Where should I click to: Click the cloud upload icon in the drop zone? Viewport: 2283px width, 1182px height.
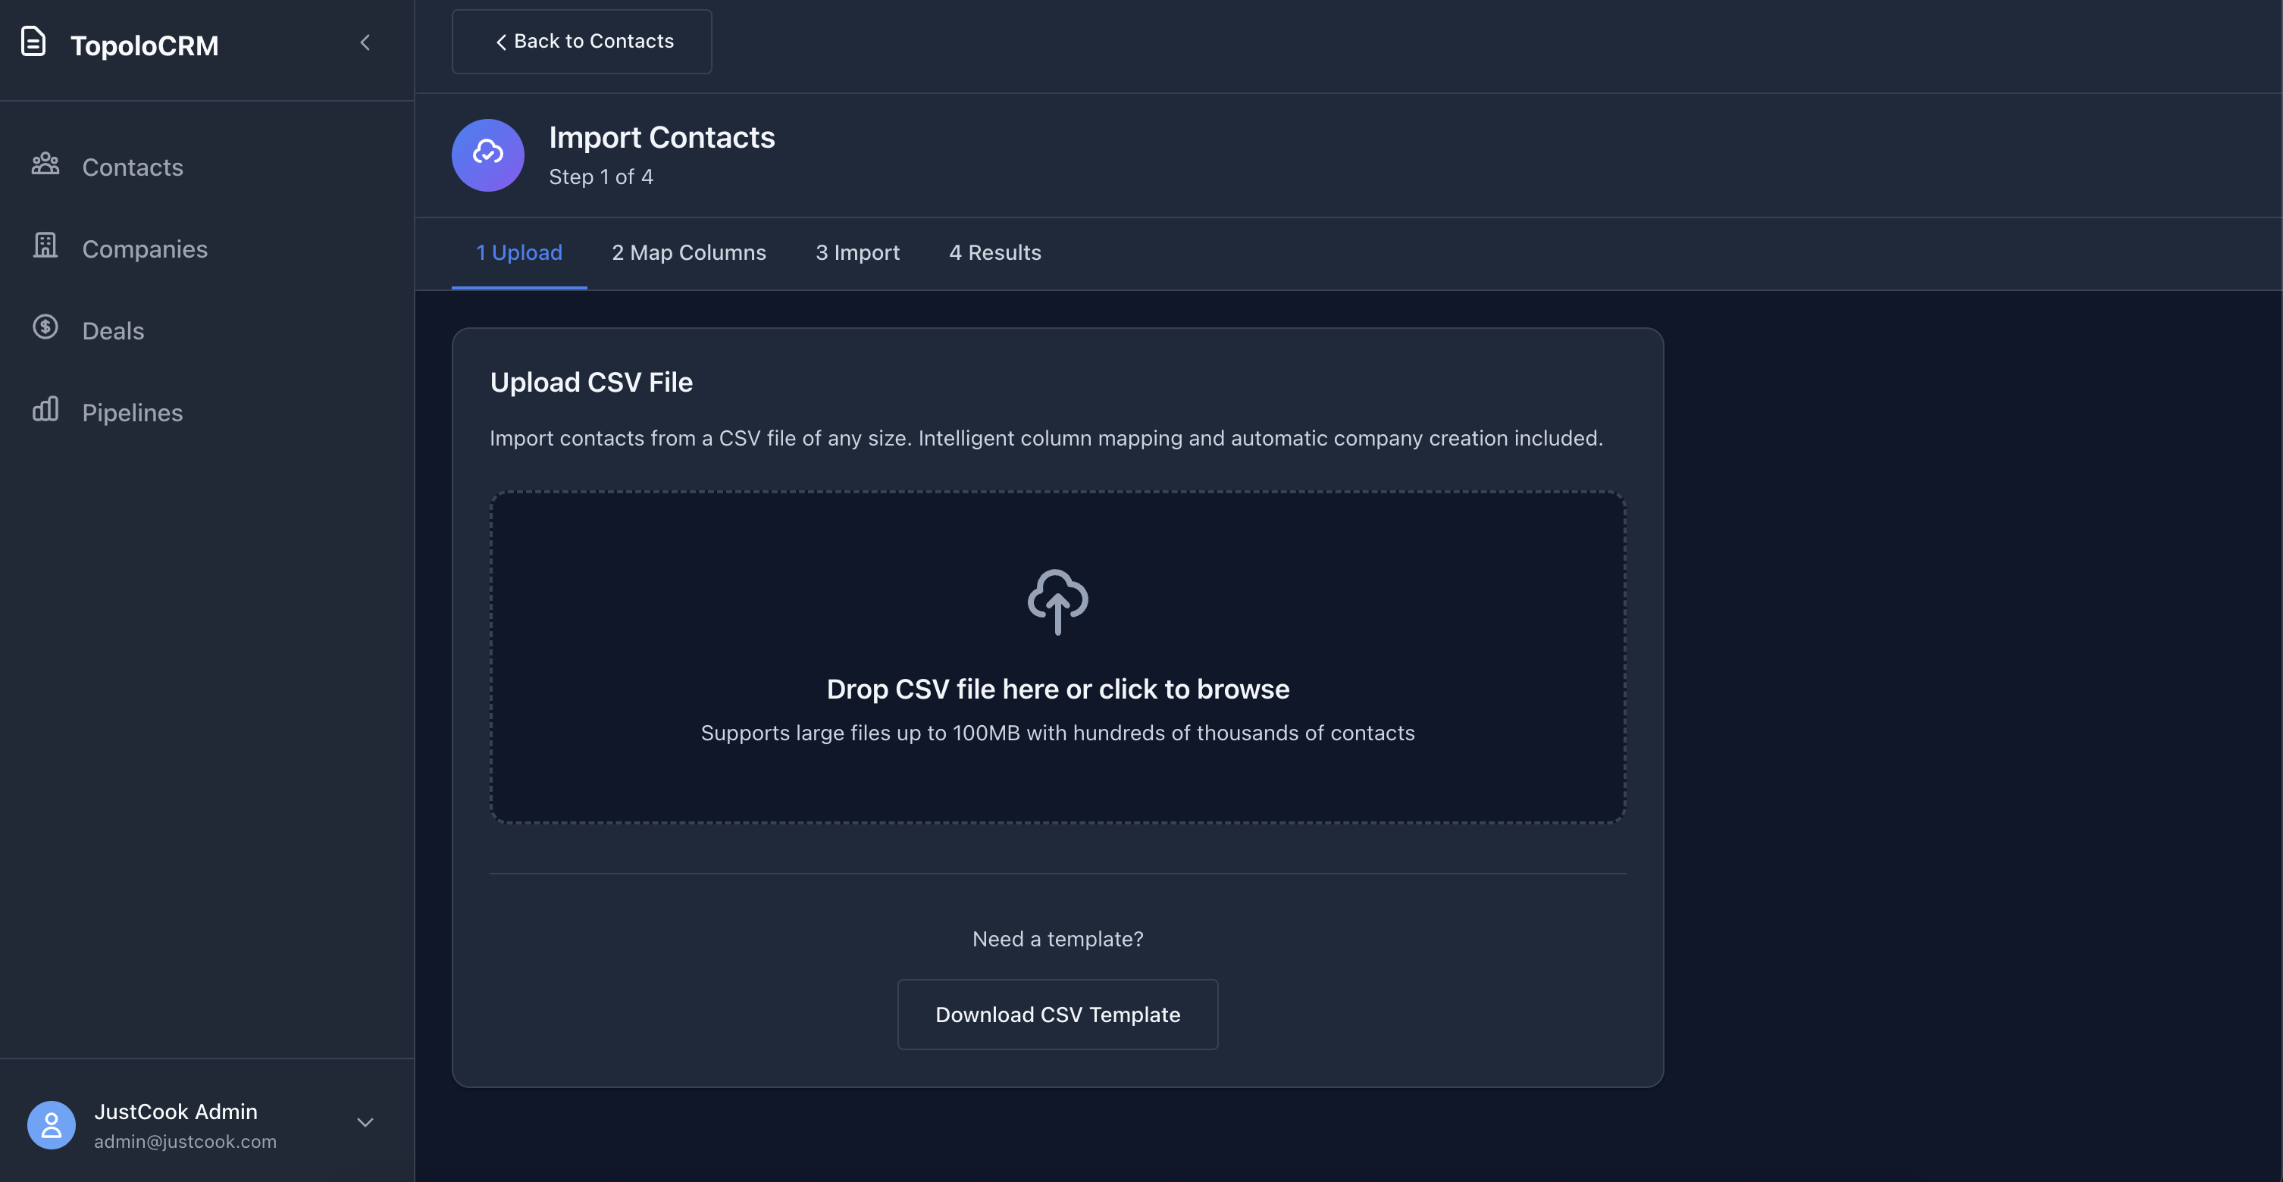[x=1057, y=602]
